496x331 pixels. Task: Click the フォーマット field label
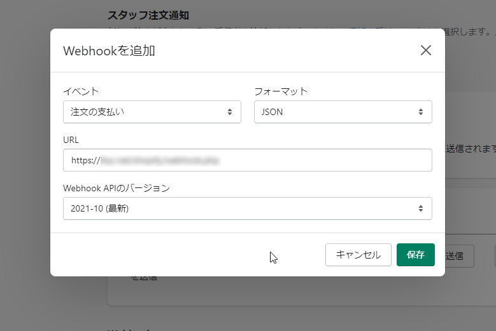point(281,91)
